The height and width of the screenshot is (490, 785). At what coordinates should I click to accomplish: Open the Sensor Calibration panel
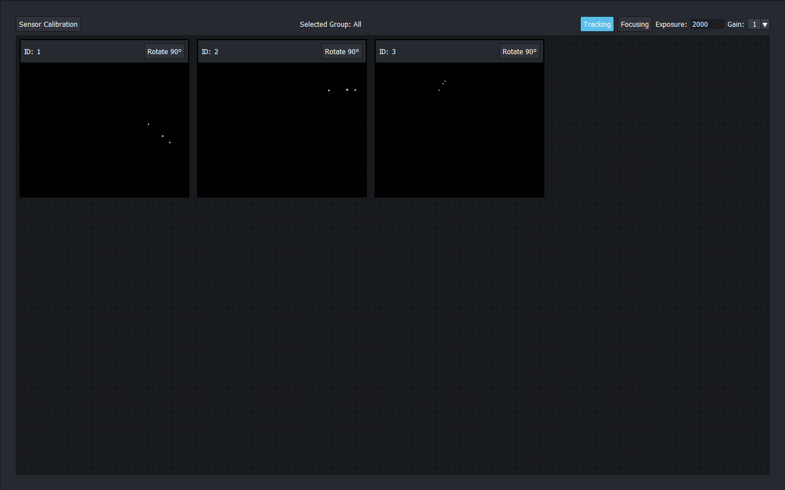point(48,24)
